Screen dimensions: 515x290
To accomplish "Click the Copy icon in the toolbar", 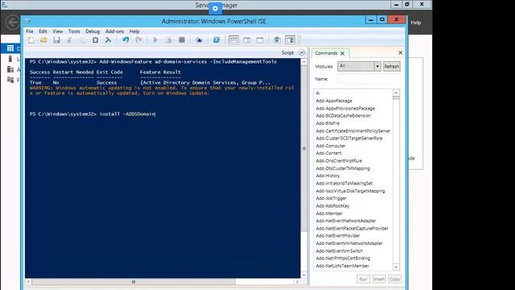I will pyautogui.click(x=82, y=40).
